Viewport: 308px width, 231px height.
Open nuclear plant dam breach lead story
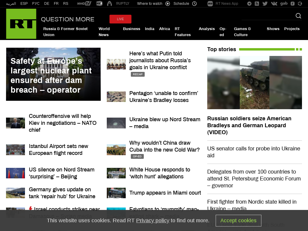(54, 74)
